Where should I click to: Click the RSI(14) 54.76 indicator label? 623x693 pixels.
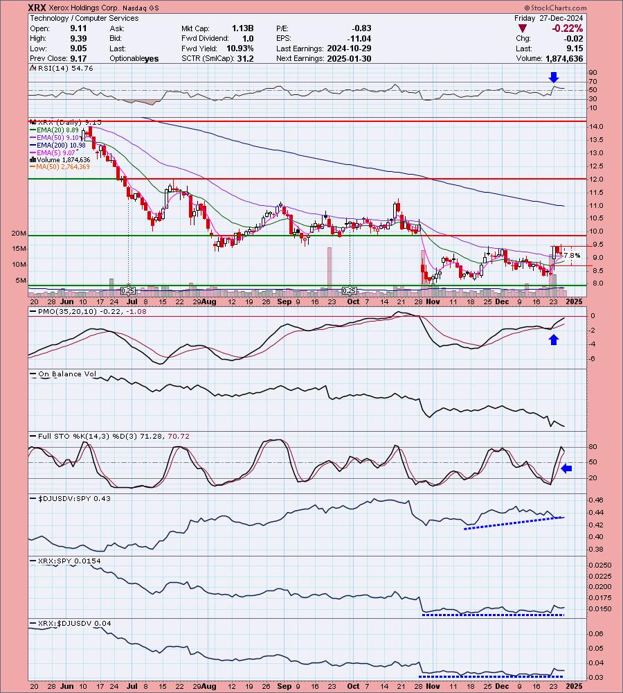pyautogui.click(x=62, y=69)
